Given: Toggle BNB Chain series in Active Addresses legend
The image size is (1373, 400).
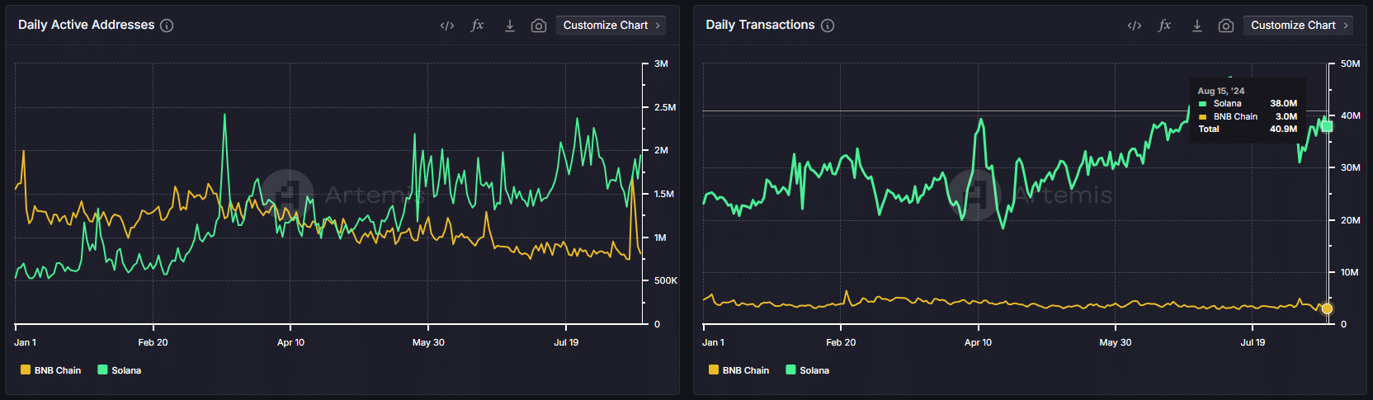Looking at the screenshot, I should point(51,370).
